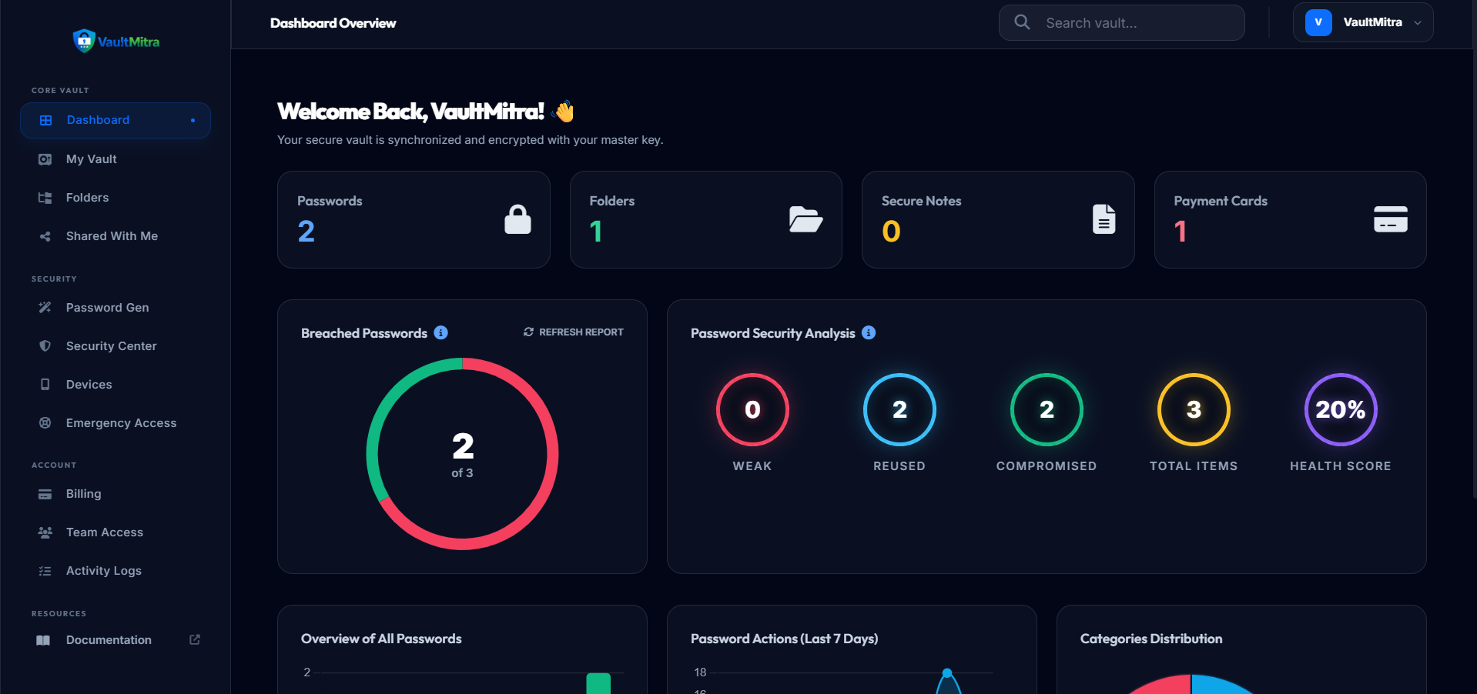Open the Passwords summary card
Image resolution: width=1477 pixels, height=694 pixels.
click(414, 219)
